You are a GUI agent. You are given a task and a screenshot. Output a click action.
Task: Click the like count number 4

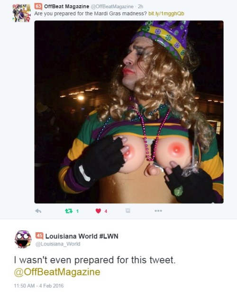[x=106, y=211]
